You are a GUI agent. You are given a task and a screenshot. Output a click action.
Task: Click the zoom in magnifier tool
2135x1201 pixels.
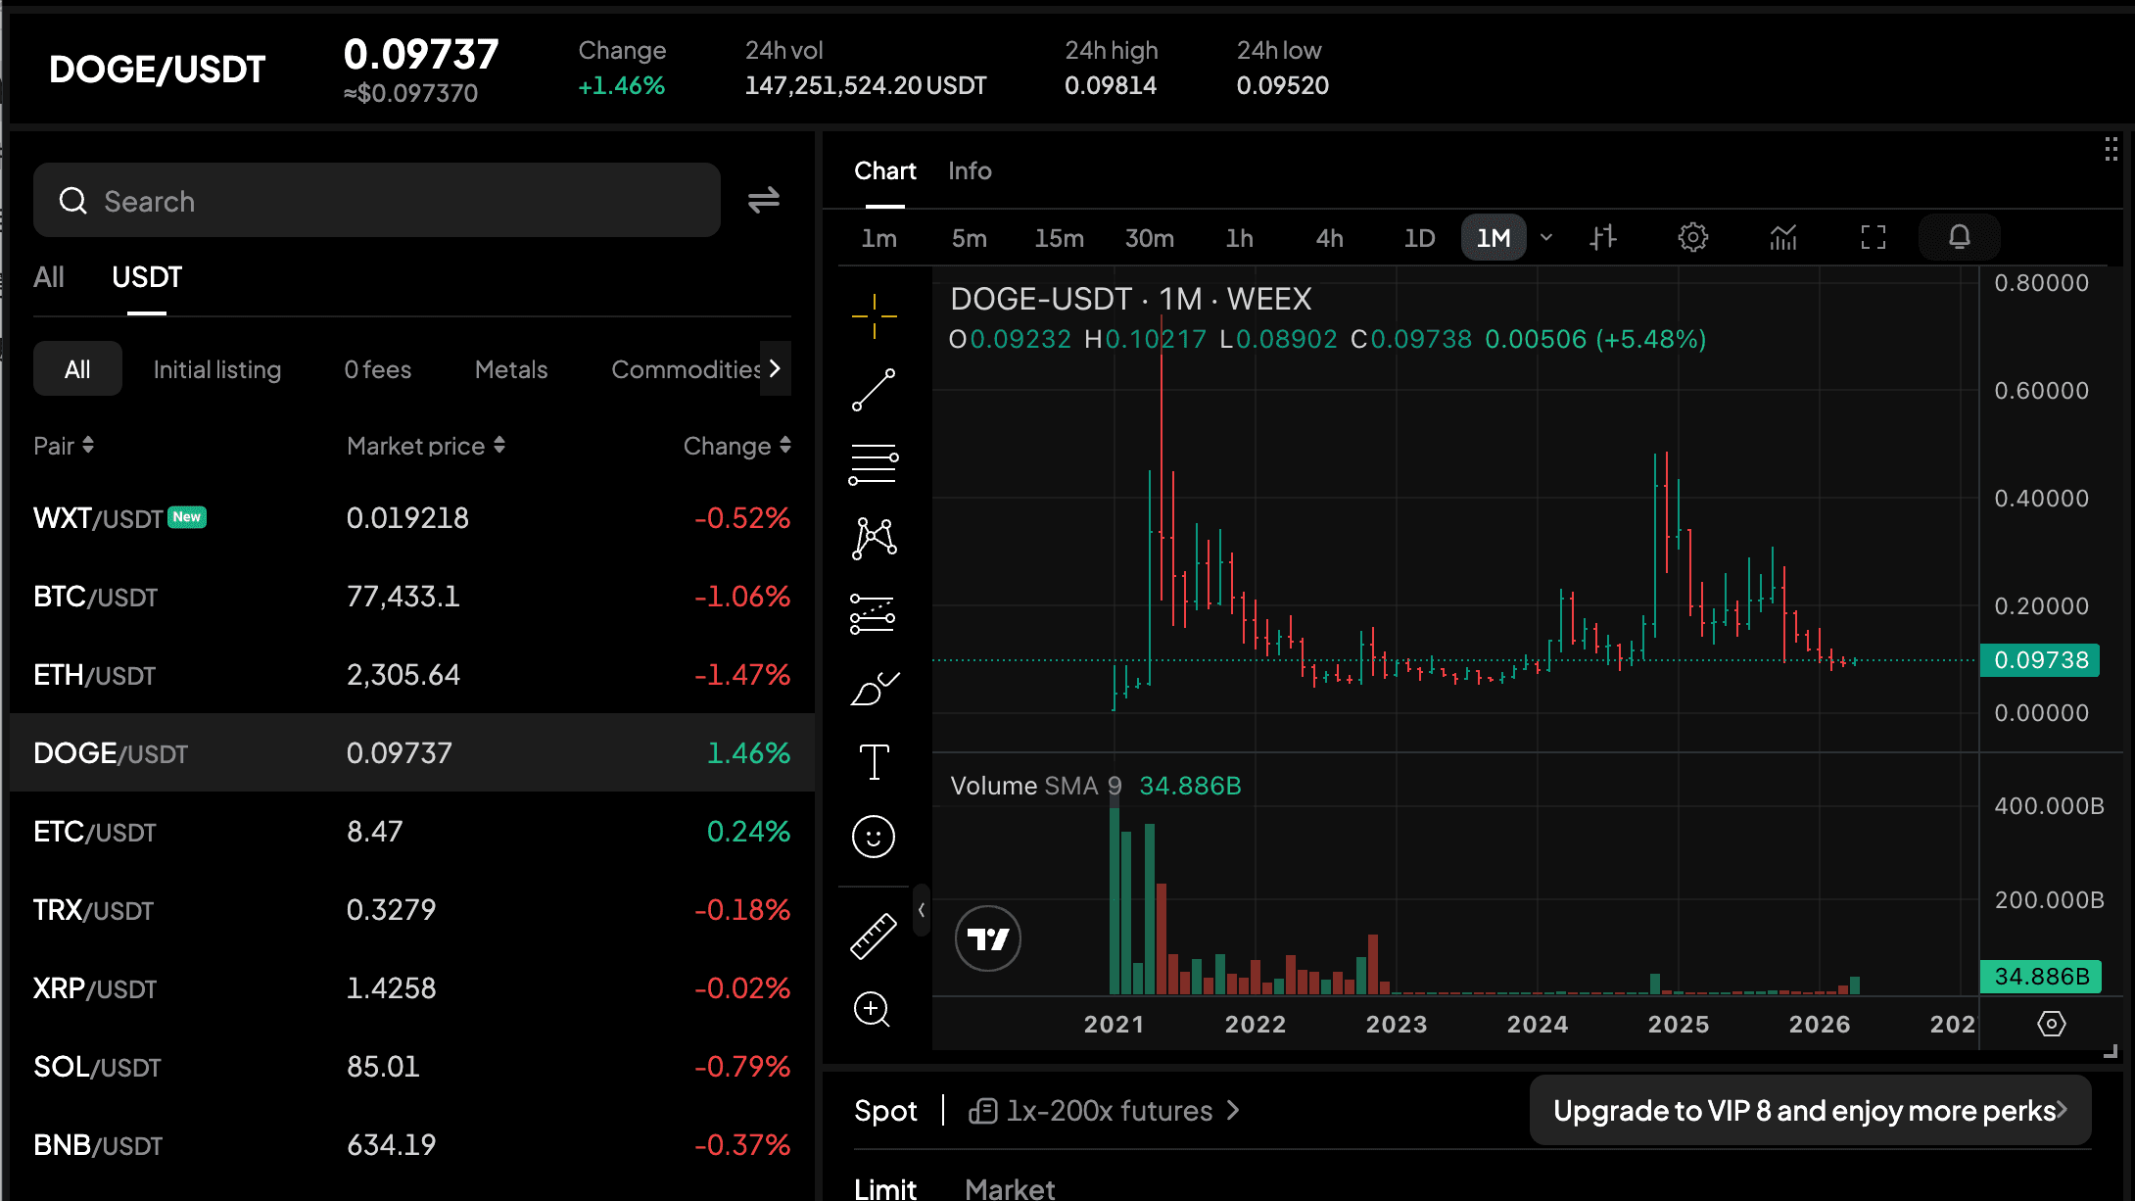click(x=874, y=1009)
